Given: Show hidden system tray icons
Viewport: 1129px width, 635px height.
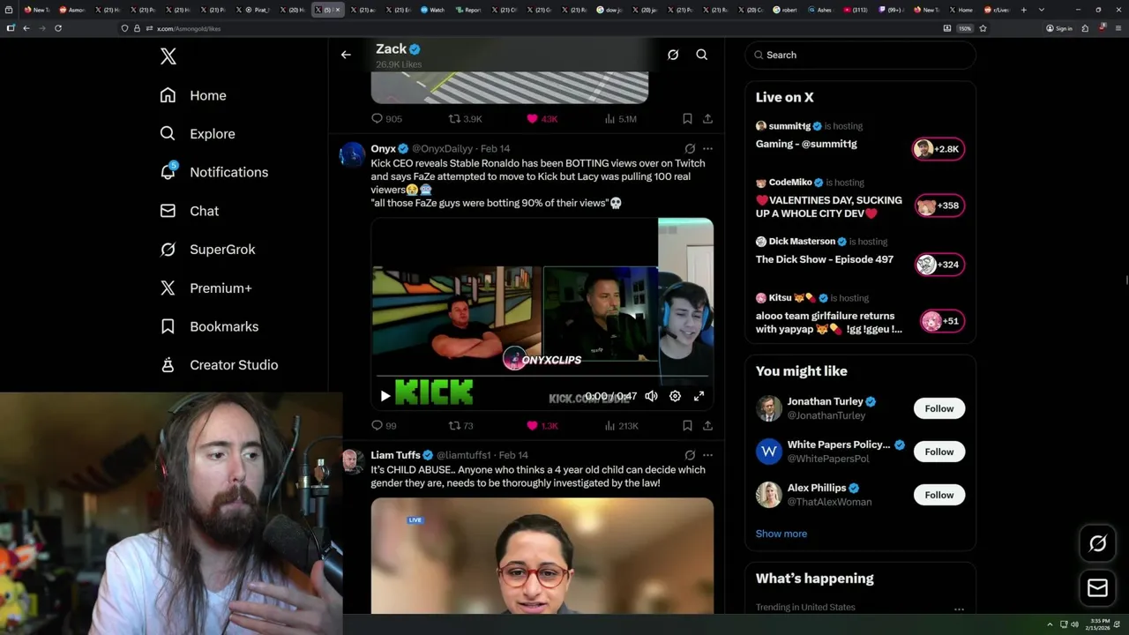Looking at the screenshot, I should 1050,624.
